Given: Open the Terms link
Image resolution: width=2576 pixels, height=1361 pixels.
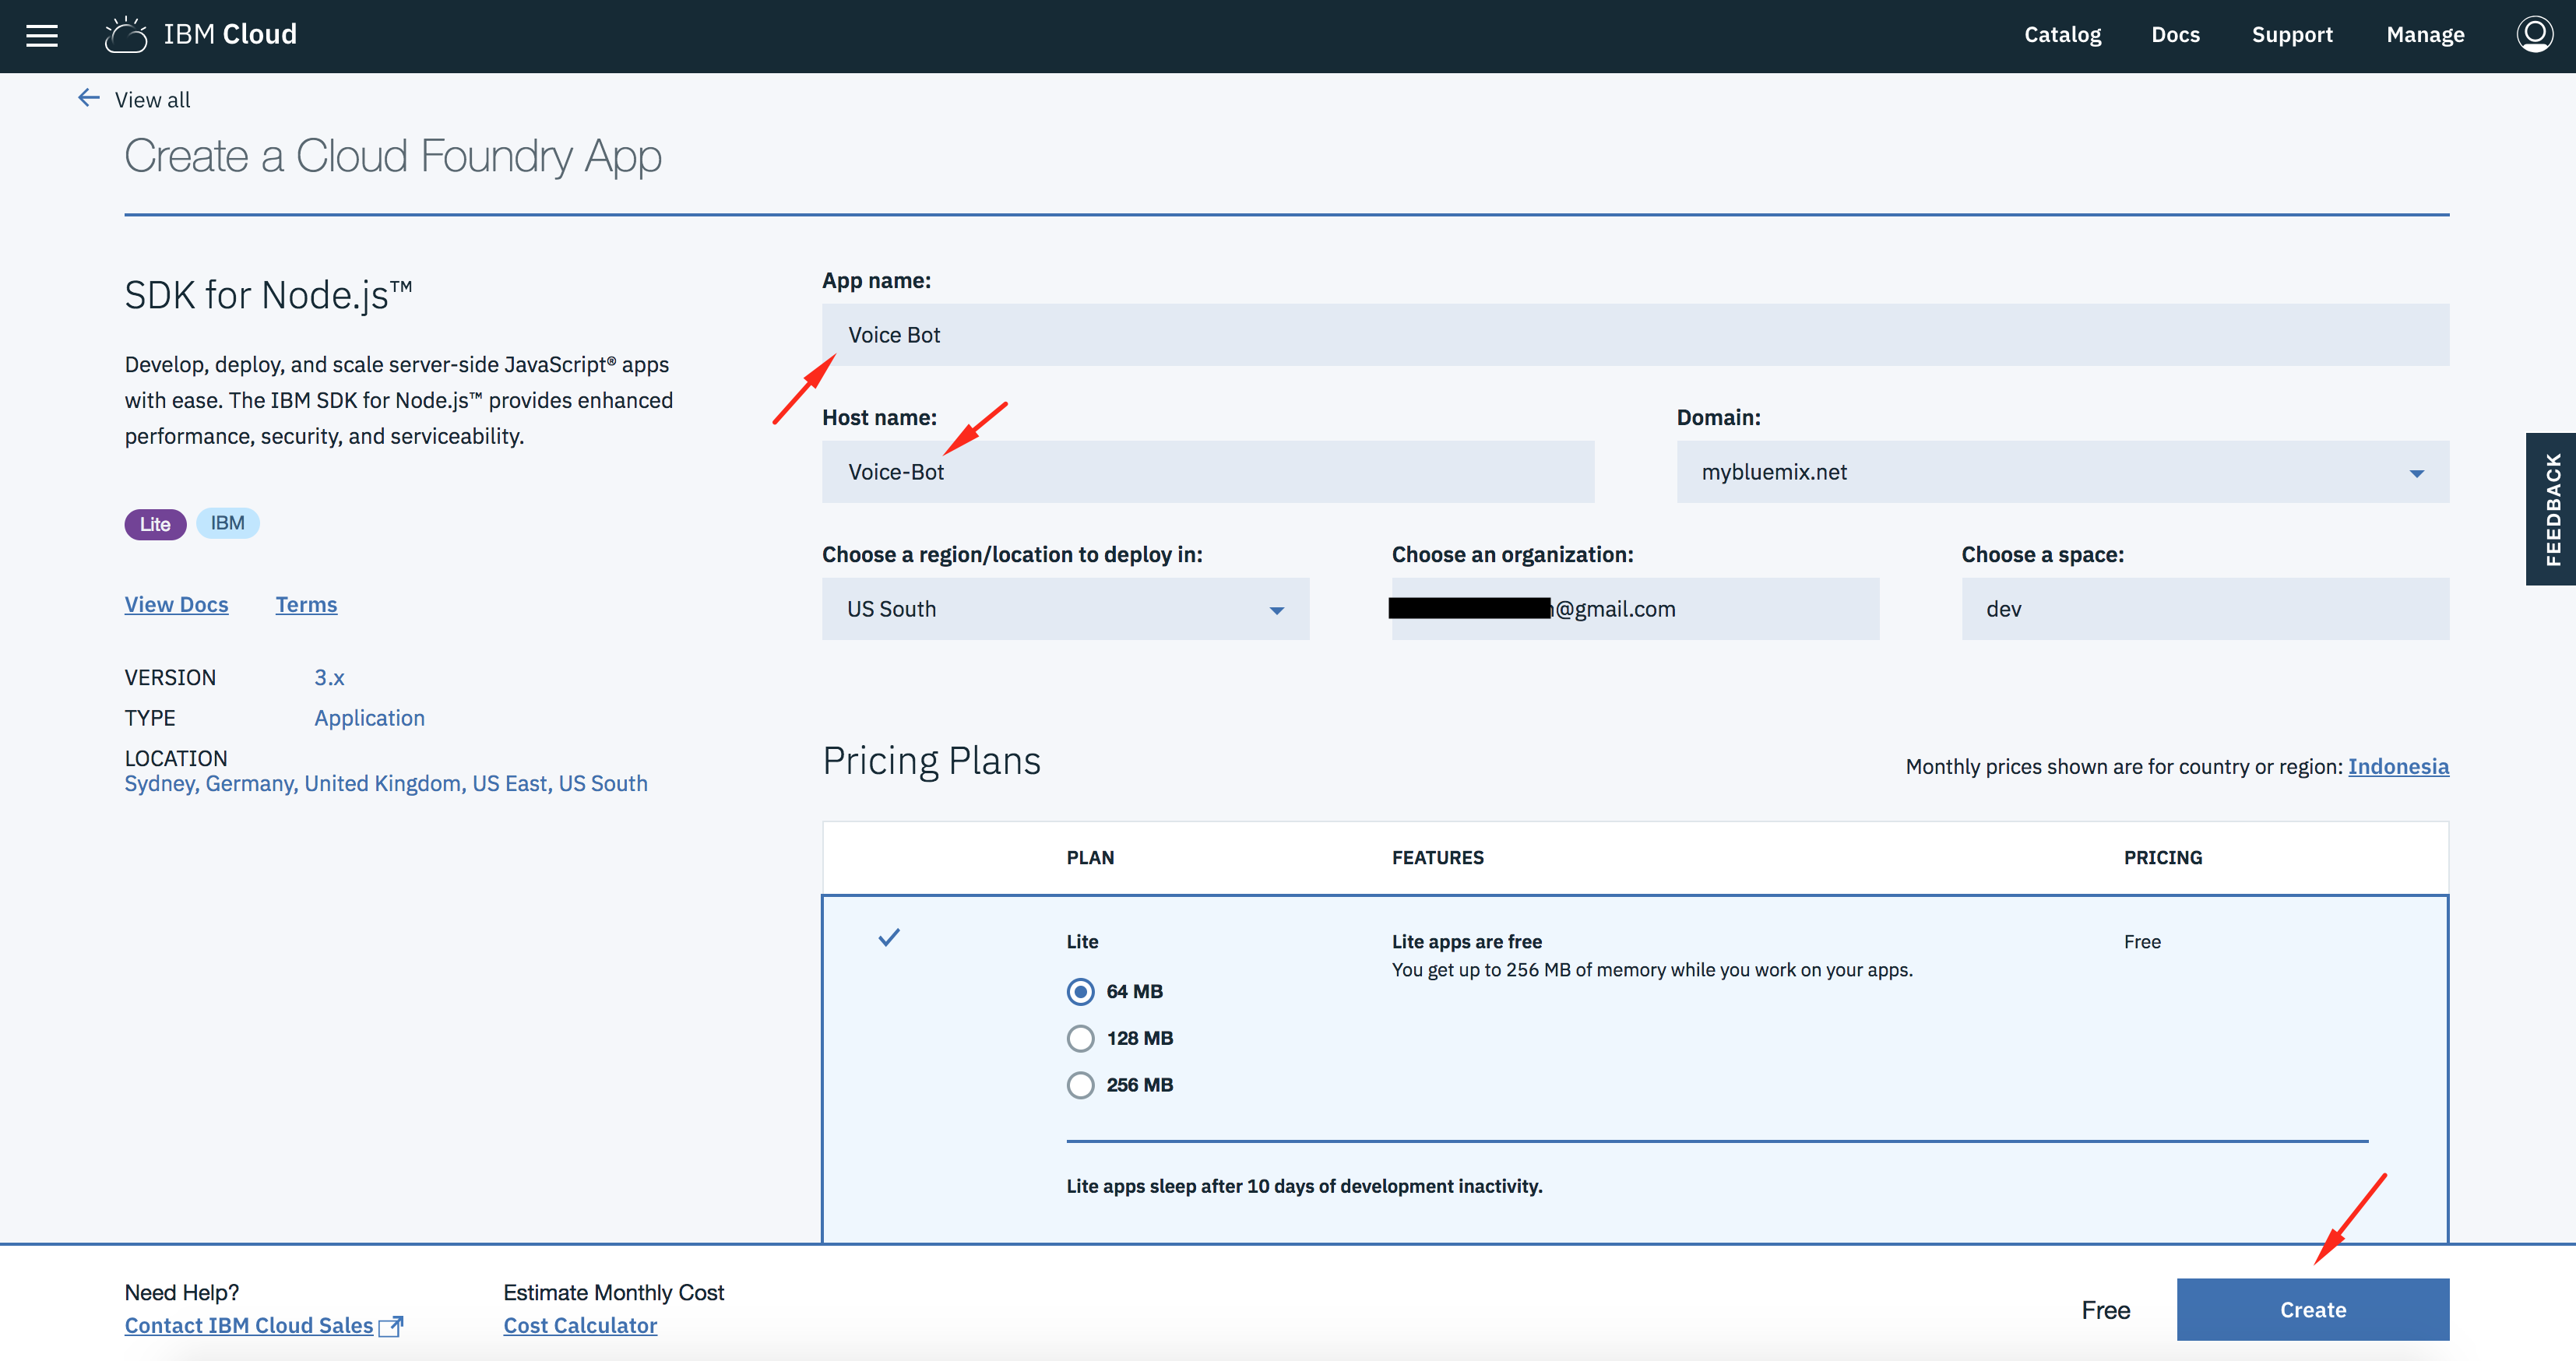Looking at the screenshot, I should point(306,605).
